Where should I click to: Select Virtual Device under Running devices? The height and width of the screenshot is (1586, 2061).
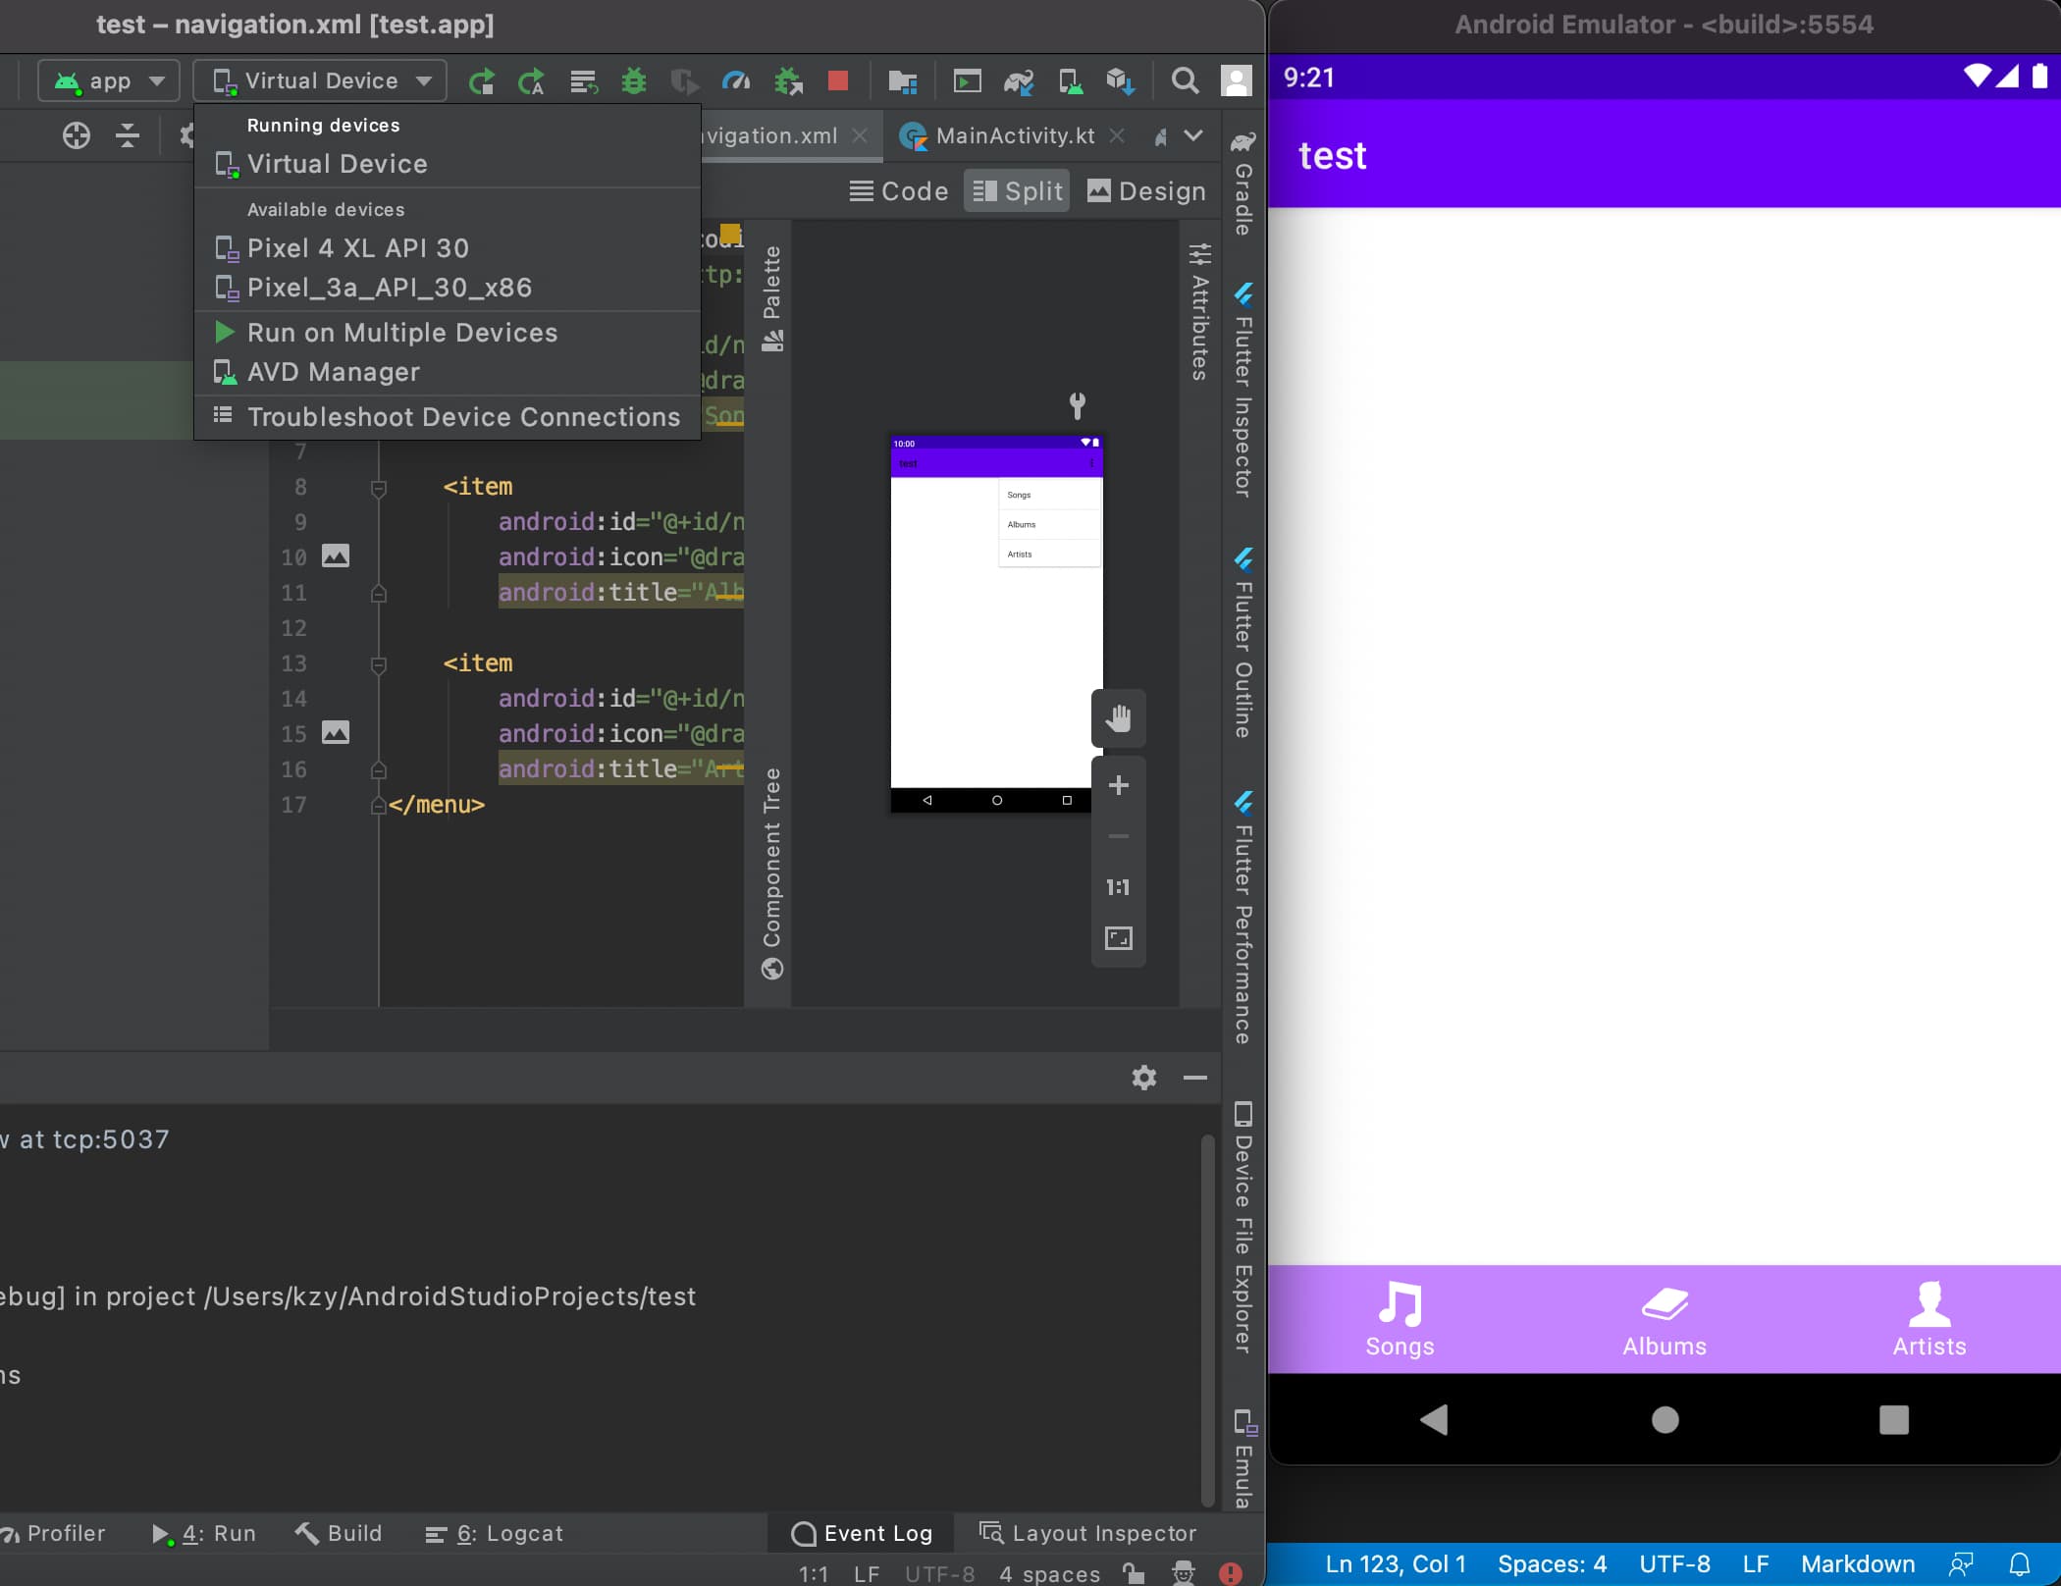pos(448,164)
